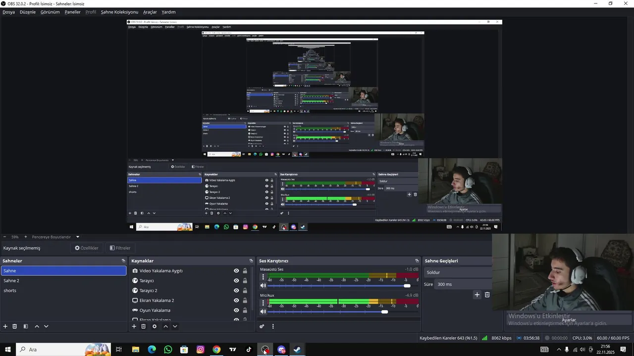Zoom in preview with plus icon
This screenshot has width=634, height=356.
point(26,237)
